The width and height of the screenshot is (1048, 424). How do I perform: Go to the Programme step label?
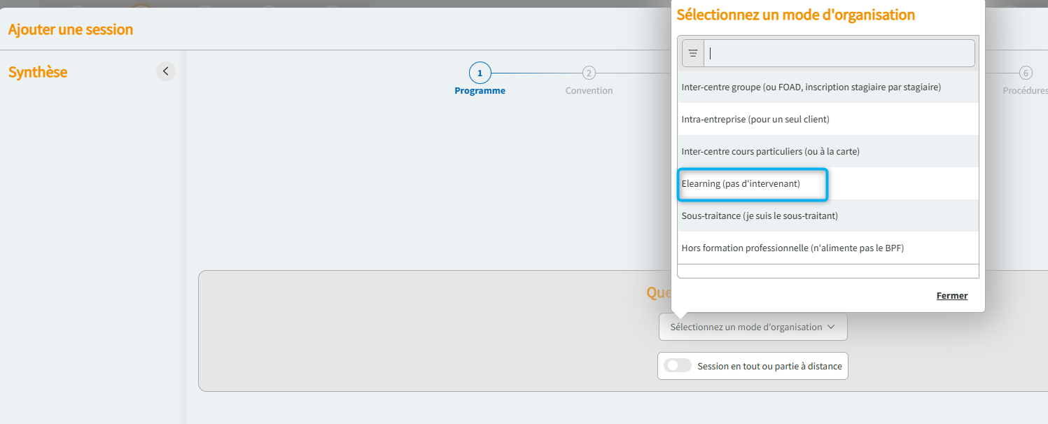coord(480,91)
